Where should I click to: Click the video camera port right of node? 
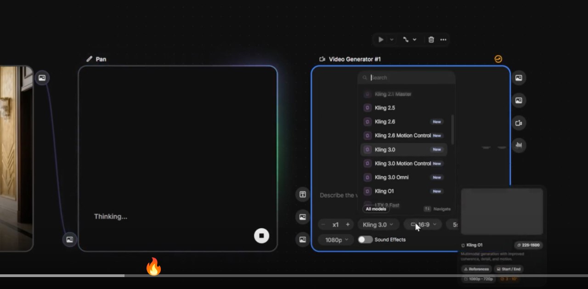pyautogui.click(x=519, y=123)
